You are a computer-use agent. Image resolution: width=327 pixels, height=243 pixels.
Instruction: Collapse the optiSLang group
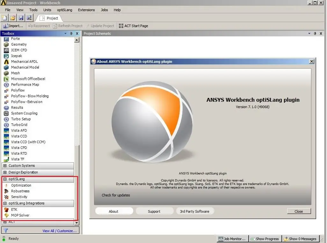(x=5, y=179)
